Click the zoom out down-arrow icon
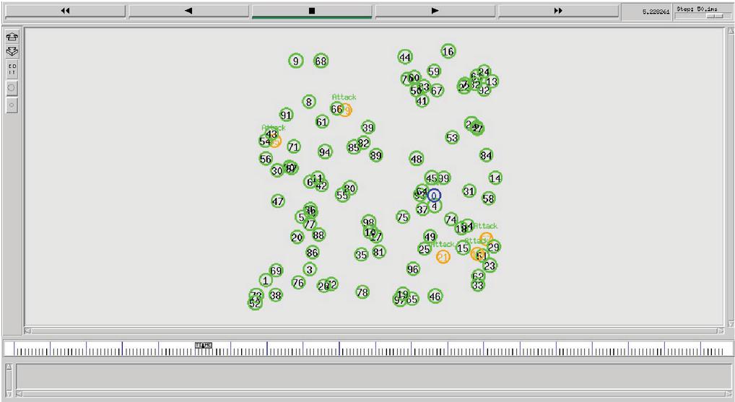735x402 pixels. point(12,52)
